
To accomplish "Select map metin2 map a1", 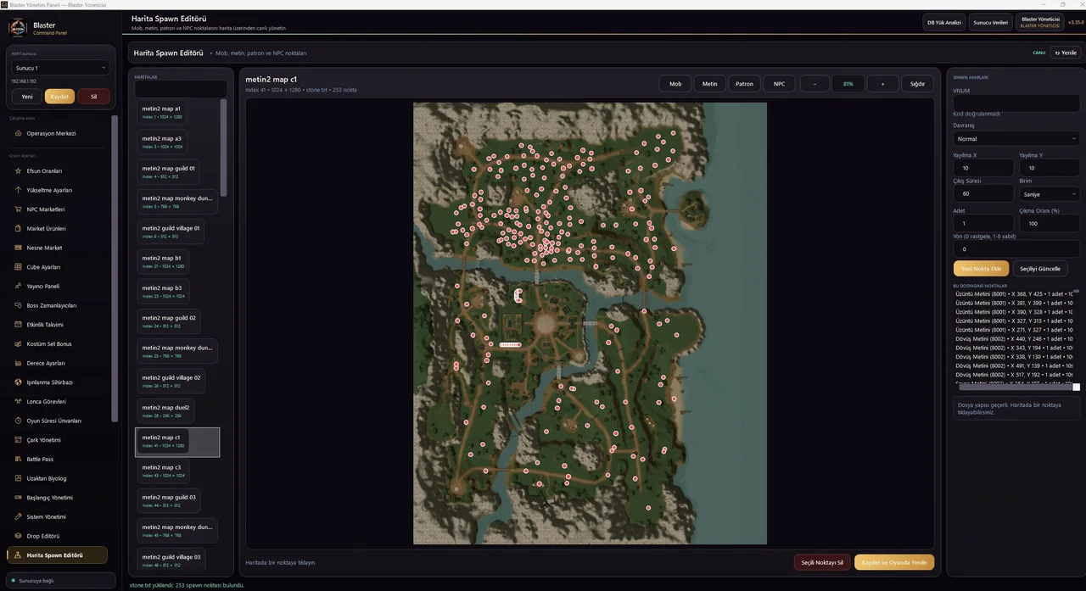I will tap(161, 112).
